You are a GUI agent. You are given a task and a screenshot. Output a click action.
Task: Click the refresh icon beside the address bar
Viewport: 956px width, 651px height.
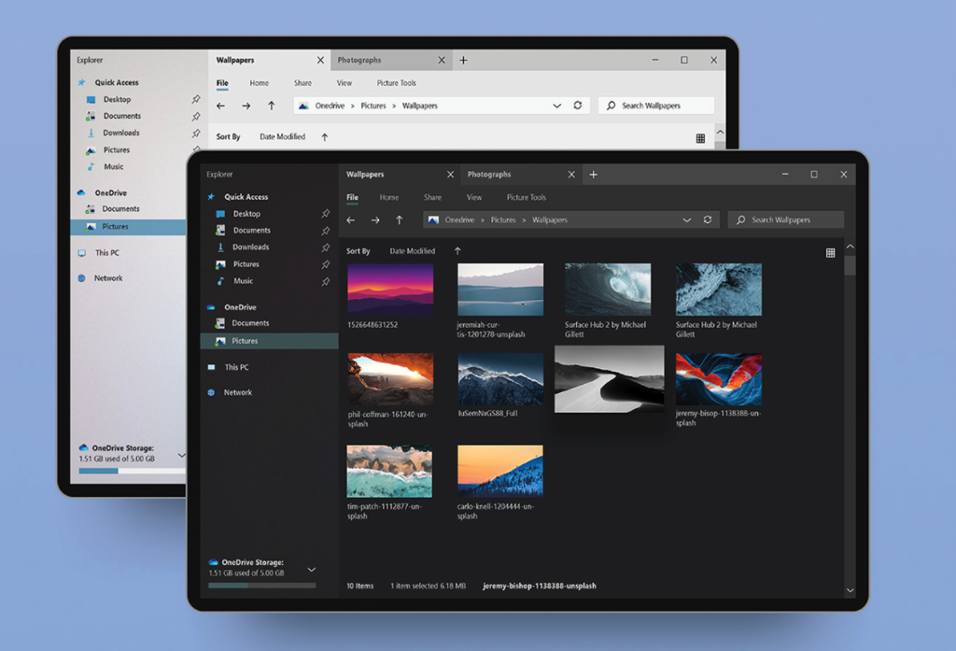pos(707,219)
